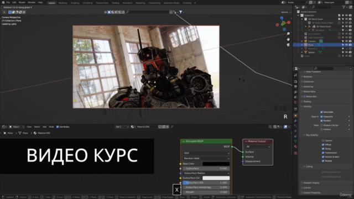Select the Sphere object in outliner
354x199 pixels.
click(x=311, y=52)
